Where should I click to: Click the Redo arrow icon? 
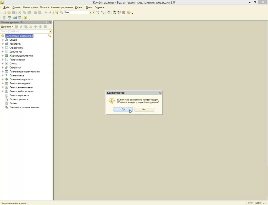click(51, 12)
